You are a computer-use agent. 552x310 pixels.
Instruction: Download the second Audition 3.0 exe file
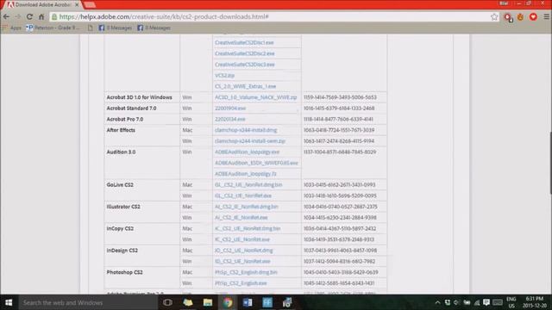pos(256,163)
